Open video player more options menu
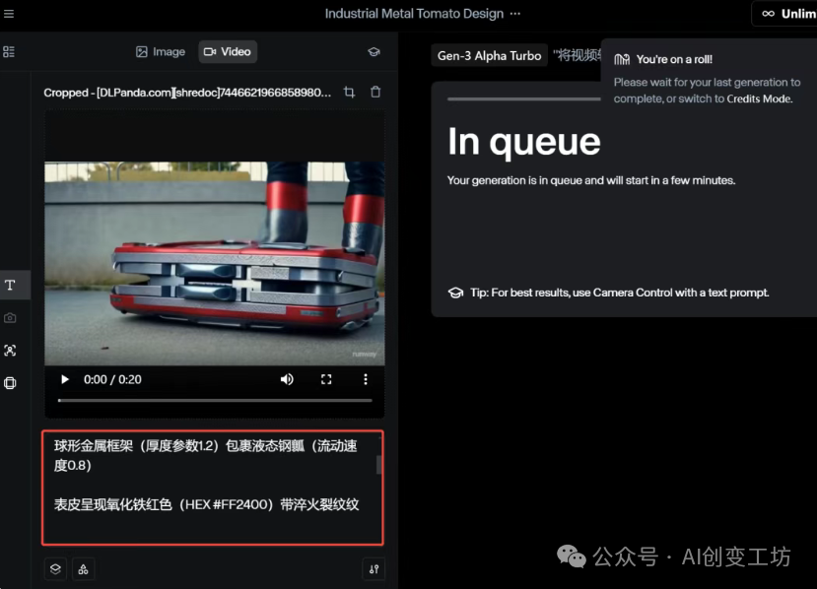 (x=366, y=379)
